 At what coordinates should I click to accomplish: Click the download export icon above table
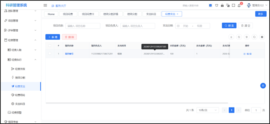(x=231, y=37)
